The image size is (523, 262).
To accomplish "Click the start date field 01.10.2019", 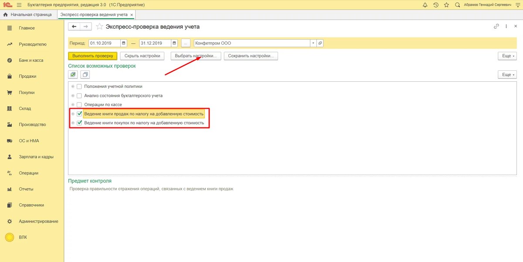I will [x=104, y=43].
